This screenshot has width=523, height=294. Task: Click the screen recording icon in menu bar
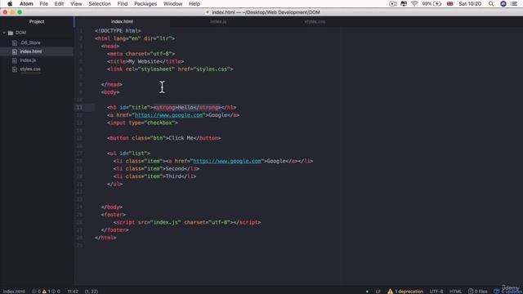pos(393,4)
